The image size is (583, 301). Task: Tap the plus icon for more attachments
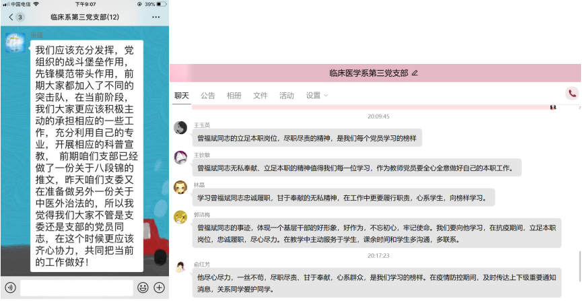tap(159, 288)
